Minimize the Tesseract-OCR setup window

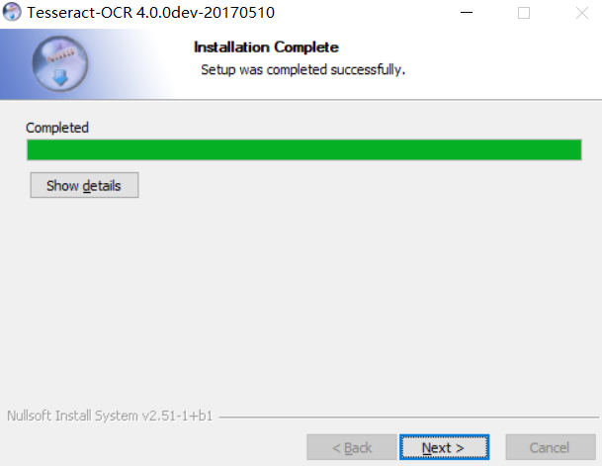click(x=467, y=12)
